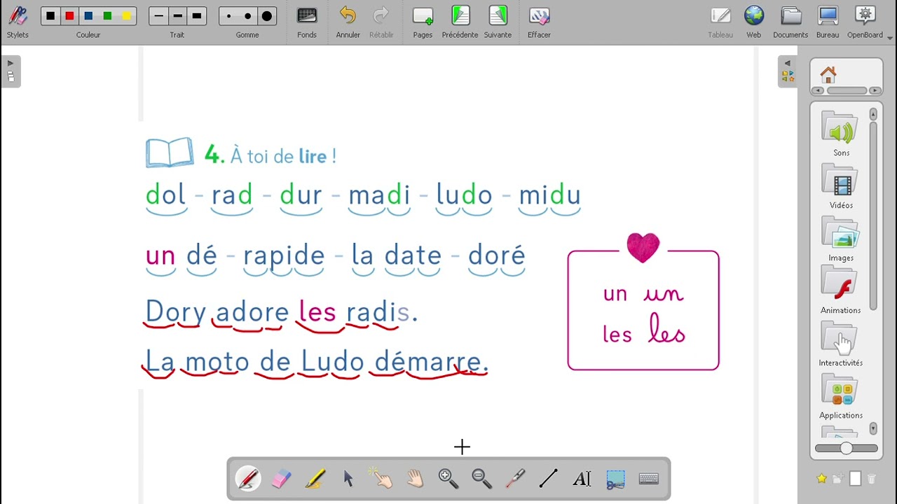The height and width of the screenshot is (504, 897).
Task: Click the word 'rapide' on the page
Action: tap(284, 257)
